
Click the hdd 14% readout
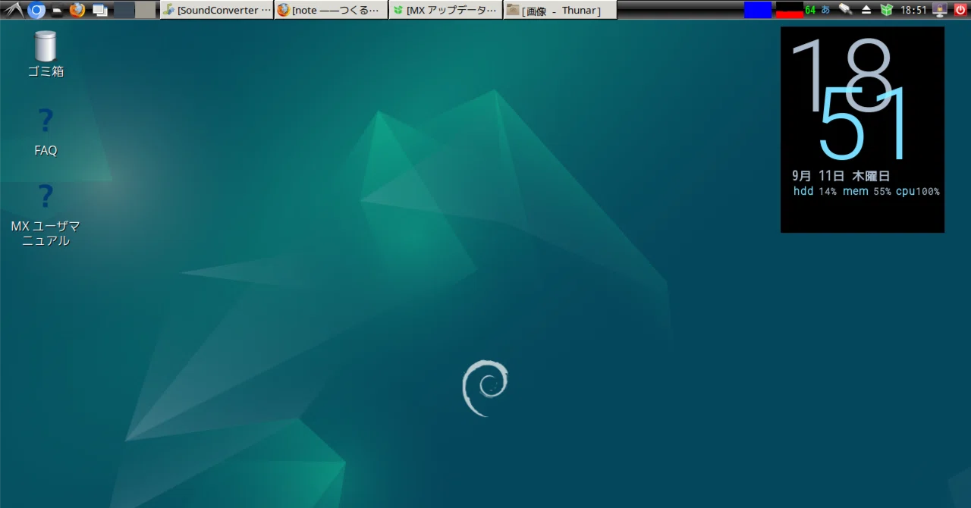815,191
